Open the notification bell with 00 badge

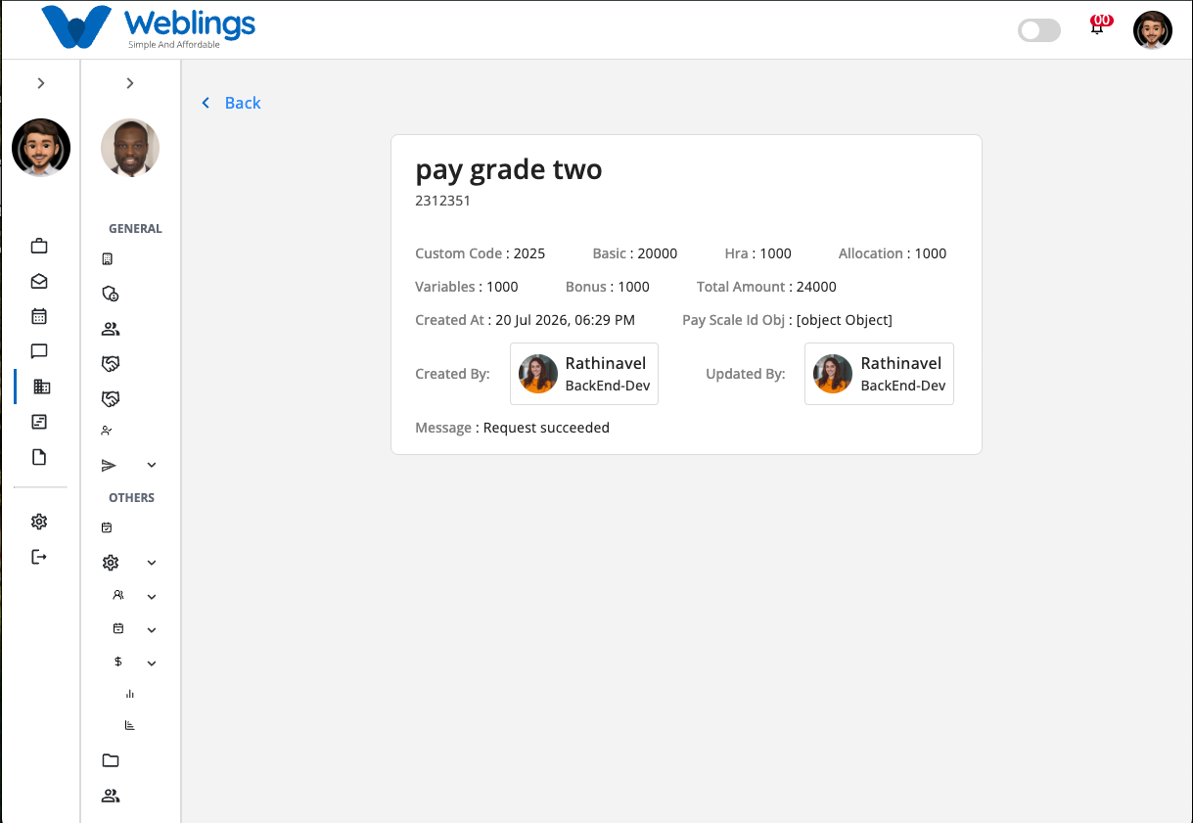[1098, 27]
